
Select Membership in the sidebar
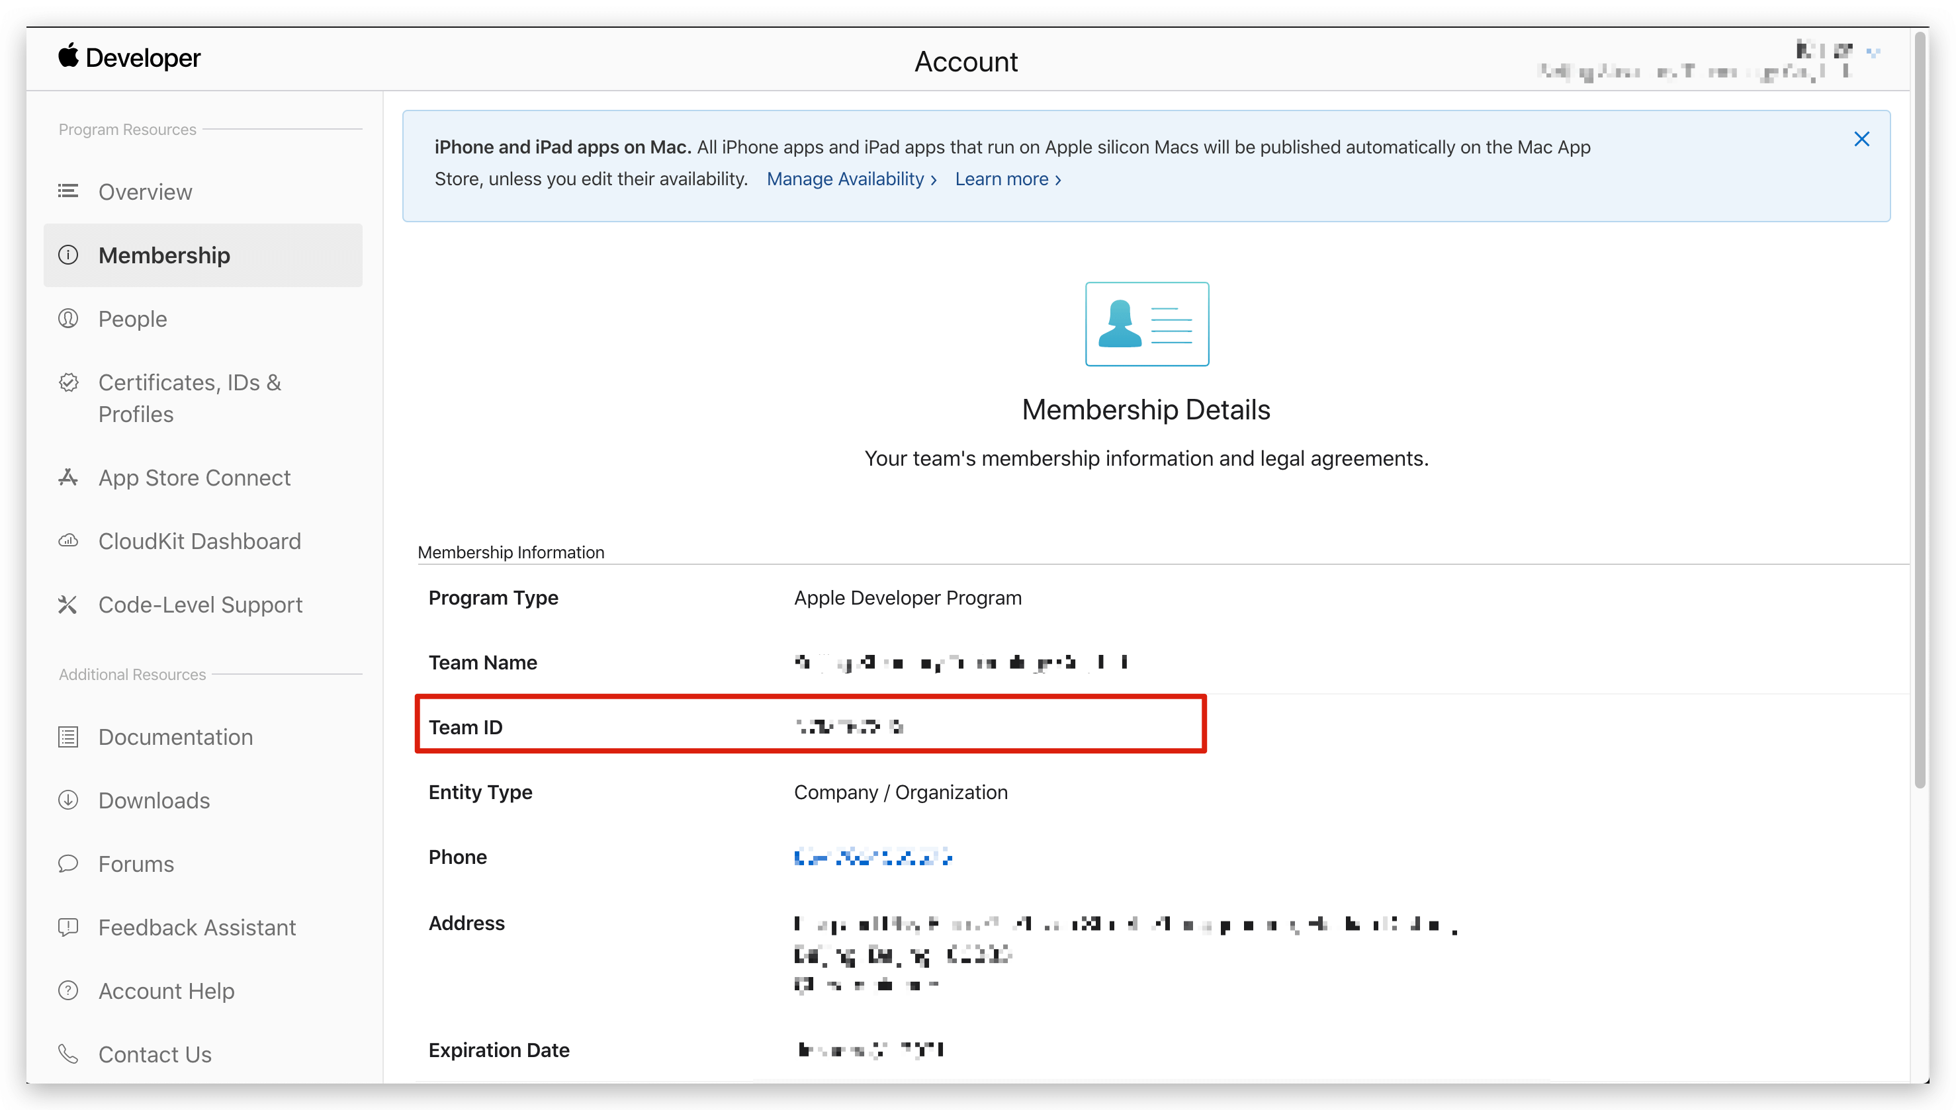(x=164, y=255)
